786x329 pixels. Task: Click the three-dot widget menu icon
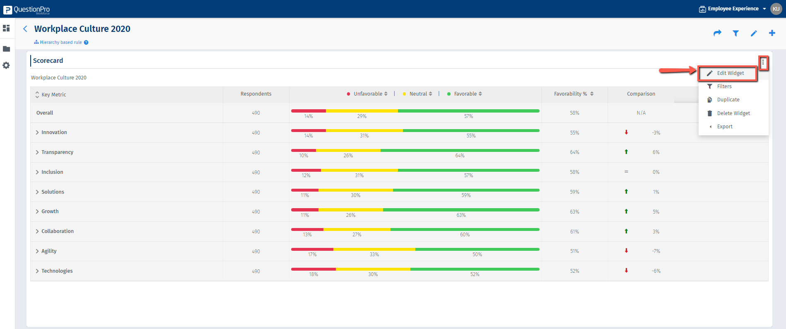point(763,63)
